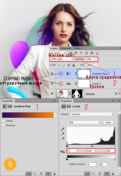Lock all padlock icon

coord(74,65)
